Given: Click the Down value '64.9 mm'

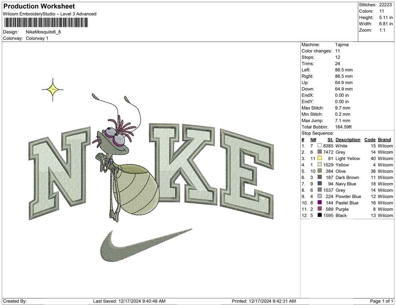Looking at the screenshot, I should click(x=344, y=89).
